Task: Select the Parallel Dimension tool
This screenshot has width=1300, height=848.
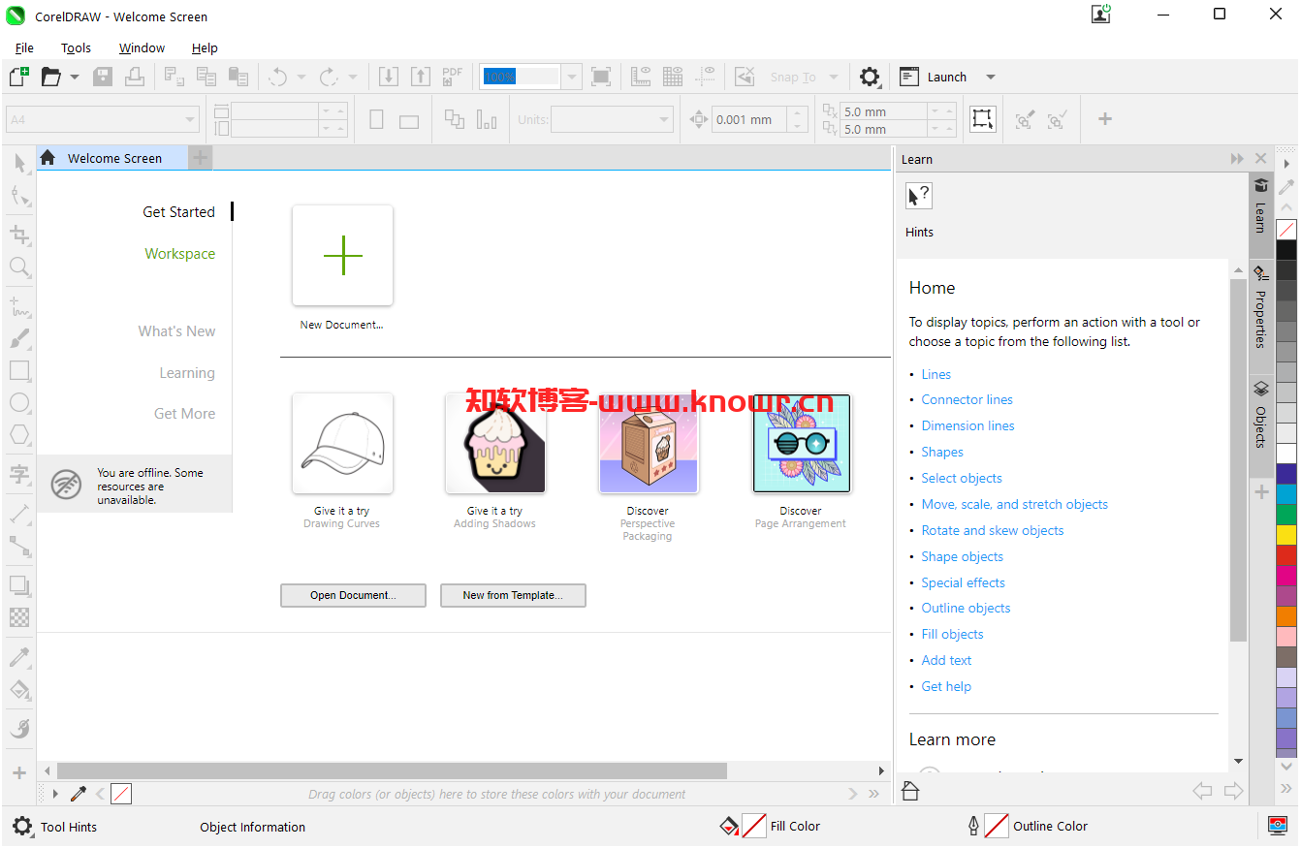Action: (x=19, y=514)
